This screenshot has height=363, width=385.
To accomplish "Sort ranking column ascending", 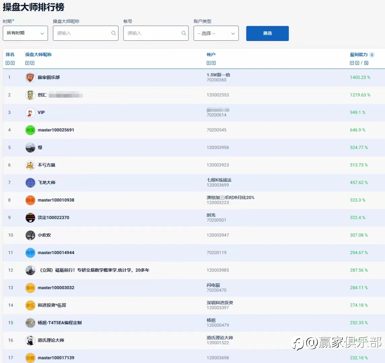I will click(12, 63).
